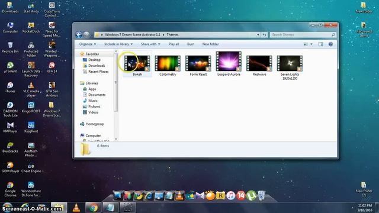Viewport: 379px width, 213px height.
Task: Open the Include in library dropdown
Action: pos(118,44)
